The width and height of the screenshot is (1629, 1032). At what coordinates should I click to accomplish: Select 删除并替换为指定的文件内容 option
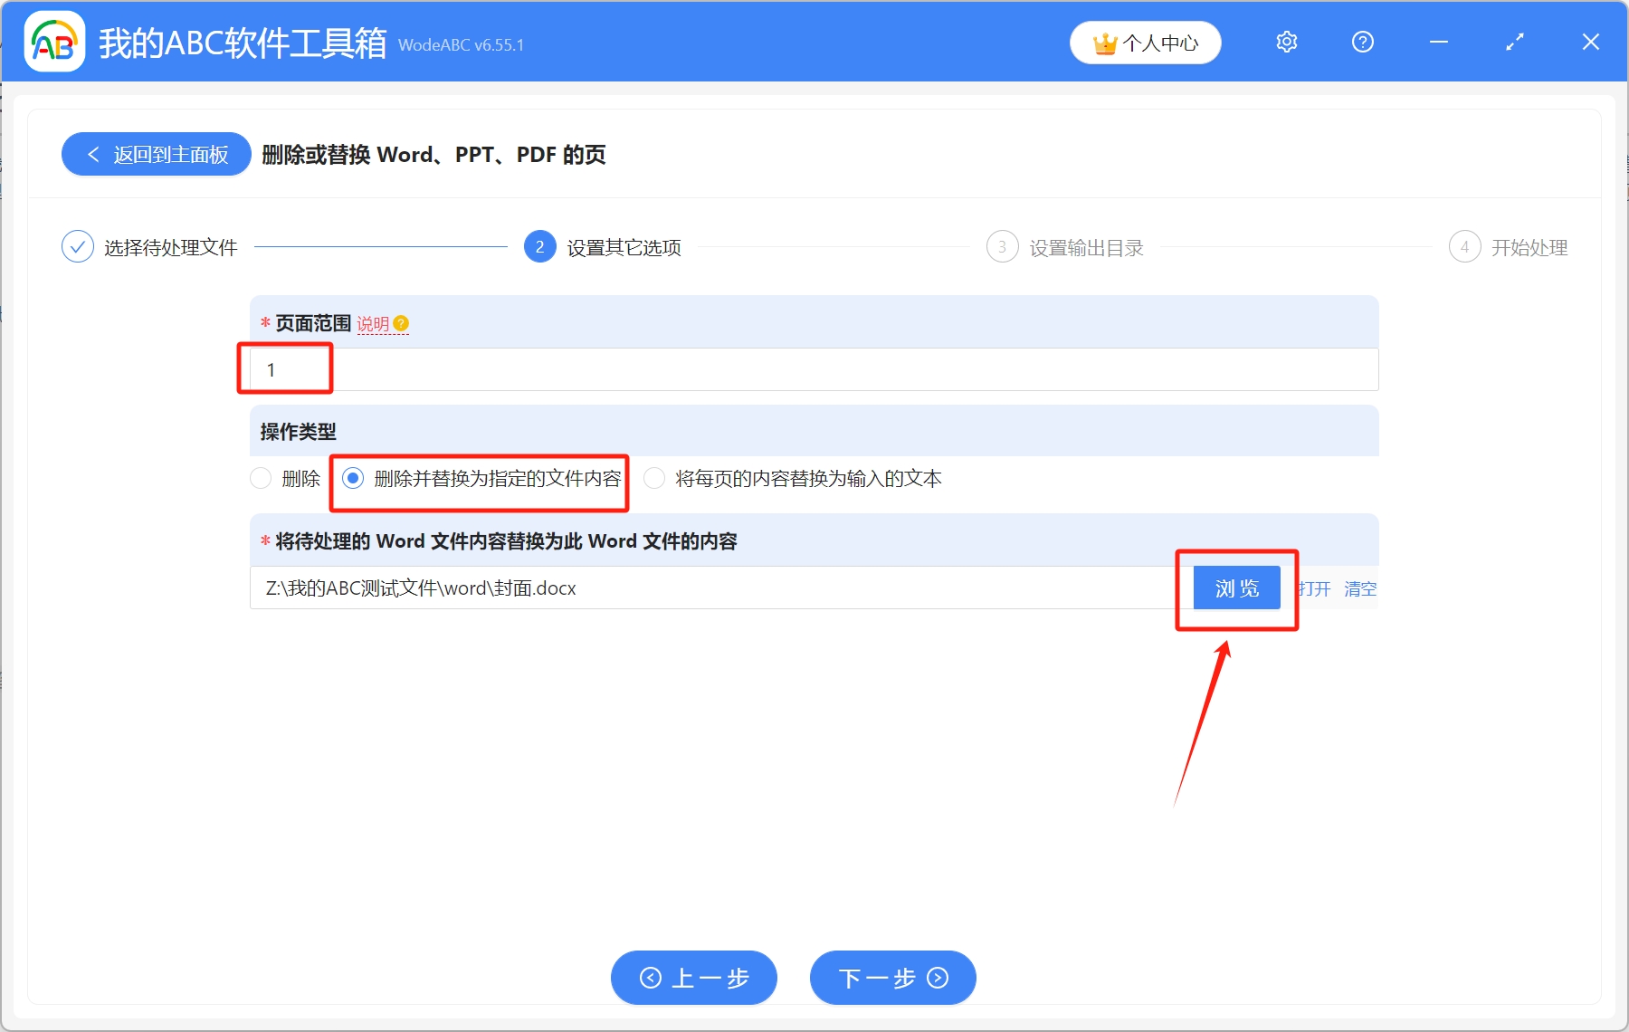tap(354, 478)
